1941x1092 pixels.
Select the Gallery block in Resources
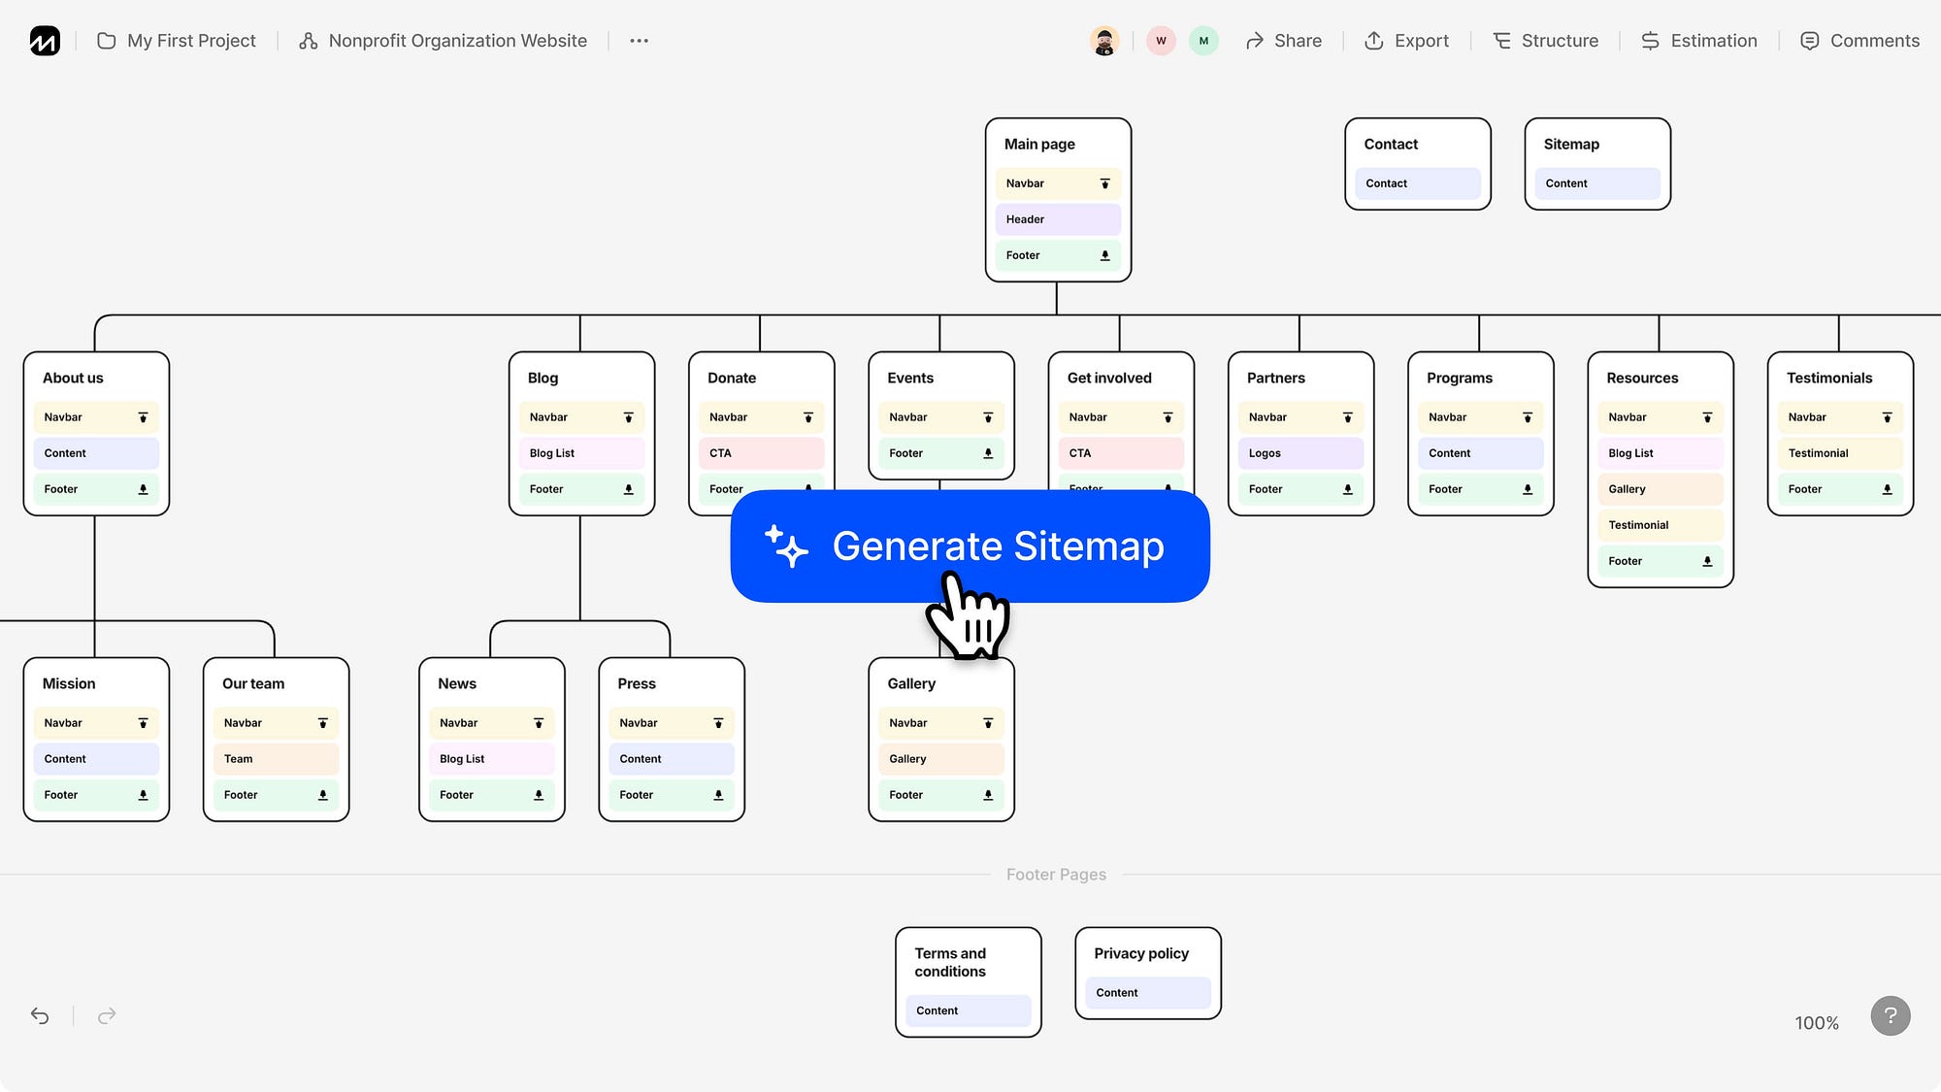click(1661, 489)
